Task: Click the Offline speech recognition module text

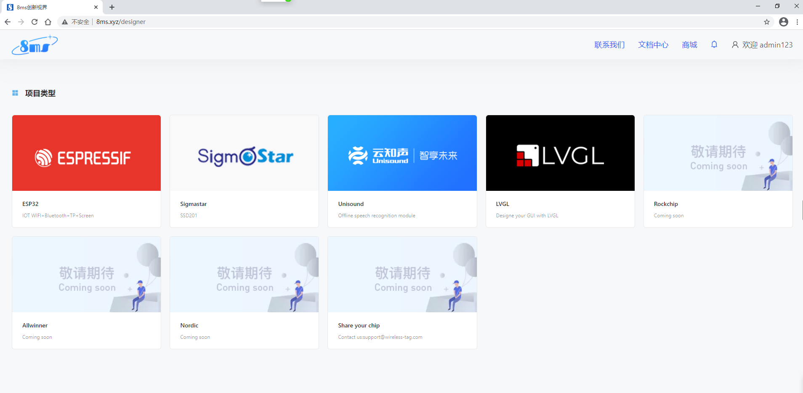Action: pyautogui.click(x=377, y=216)
